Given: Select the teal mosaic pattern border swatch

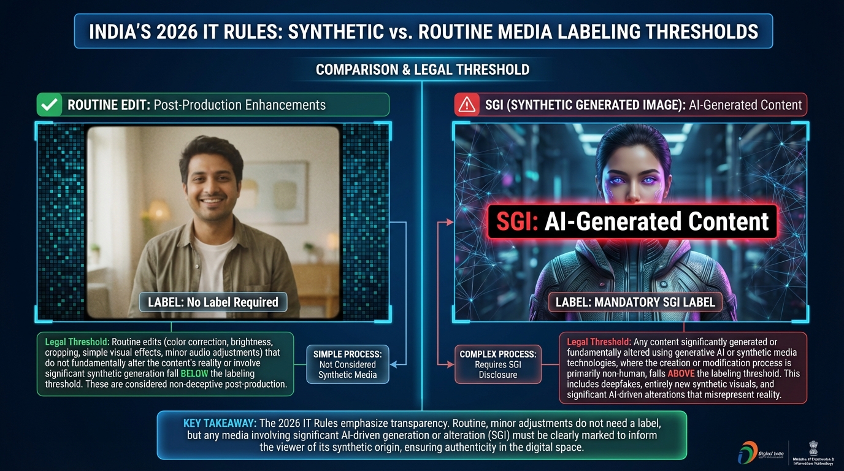Looking at the screenshot, I should tap(61, 221).
